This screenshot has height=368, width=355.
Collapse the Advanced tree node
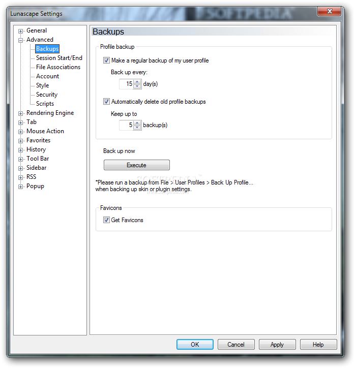[21, 40]
